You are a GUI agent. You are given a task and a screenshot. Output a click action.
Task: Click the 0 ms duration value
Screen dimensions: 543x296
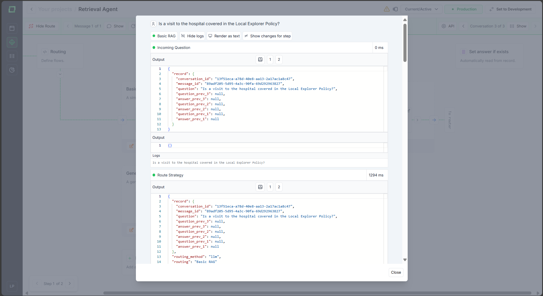click(x=379, y=47)
